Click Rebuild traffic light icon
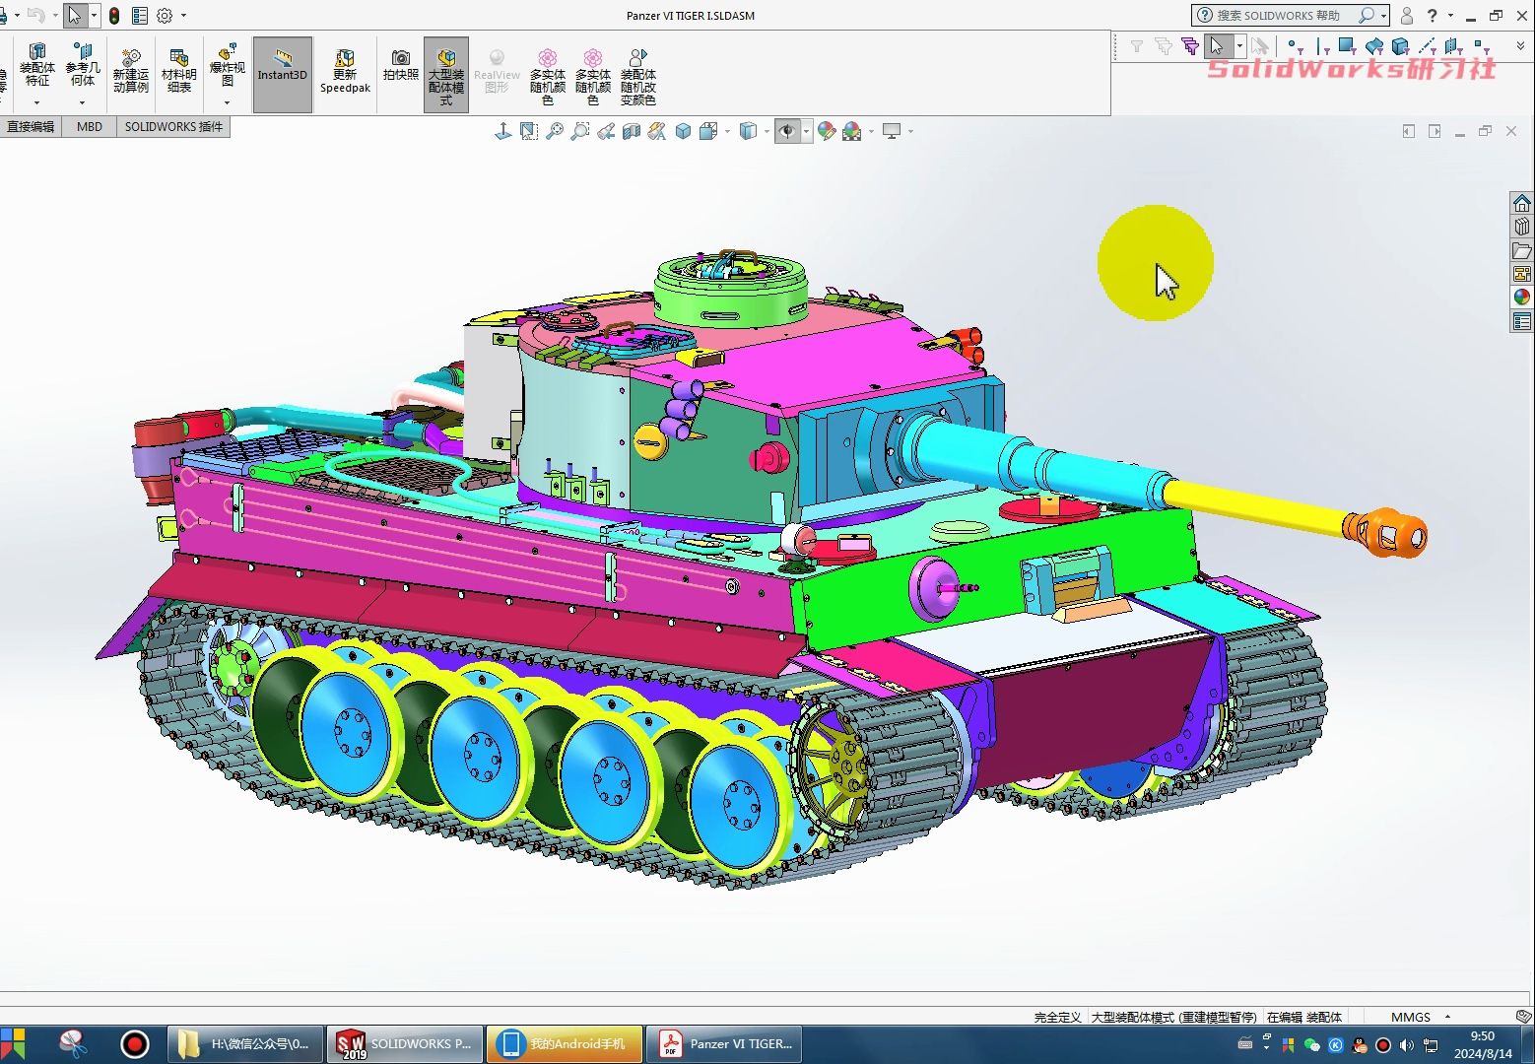The width and height of the screenshot is (1535, 1064). (x=114, y=16)
